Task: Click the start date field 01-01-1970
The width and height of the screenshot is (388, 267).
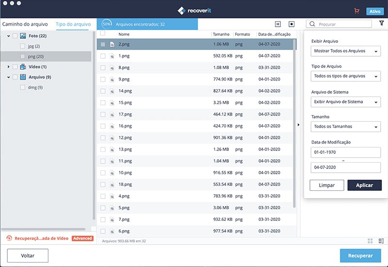Action: (346, 152)
